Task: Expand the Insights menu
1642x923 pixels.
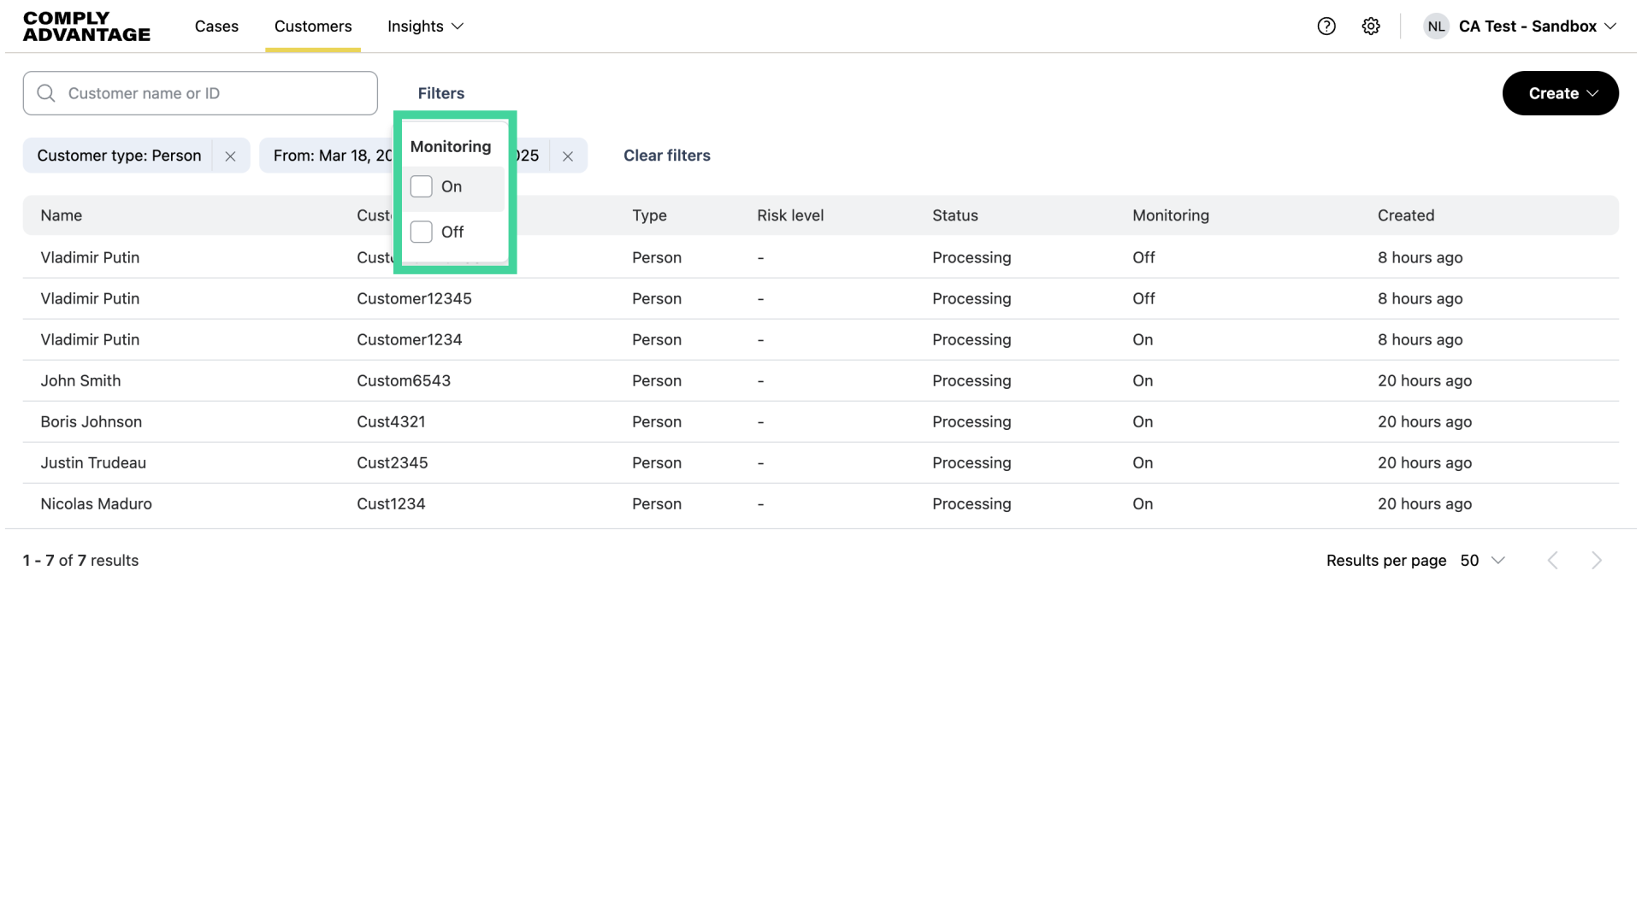Action: 425,26
